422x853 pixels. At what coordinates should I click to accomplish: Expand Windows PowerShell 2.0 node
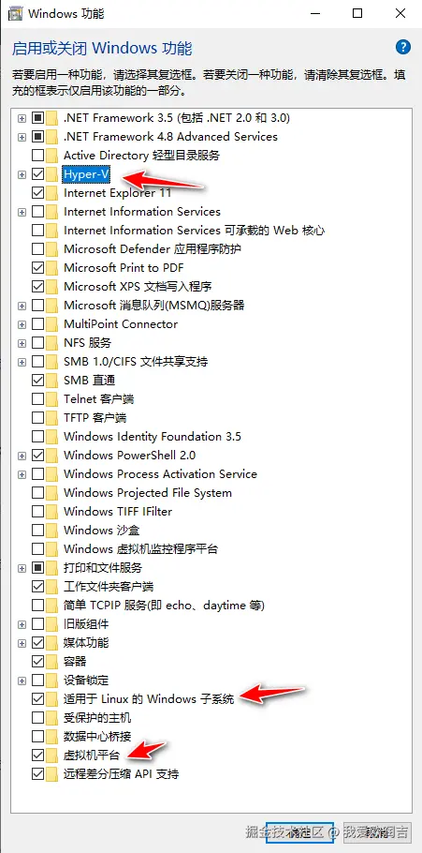tap(22, 456)
